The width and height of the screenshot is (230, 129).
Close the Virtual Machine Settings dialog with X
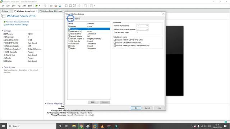coord(164,14)
